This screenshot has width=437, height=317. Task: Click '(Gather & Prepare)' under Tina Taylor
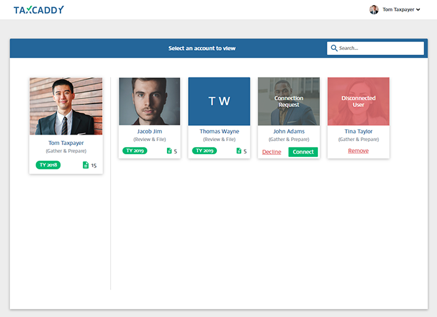[358, 139]
